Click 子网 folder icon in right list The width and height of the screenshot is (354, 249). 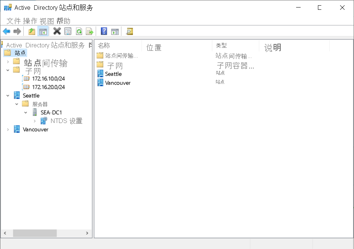100,65
